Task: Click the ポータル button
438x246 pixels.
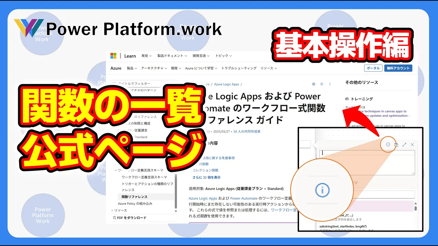Action: click(373, 68)
